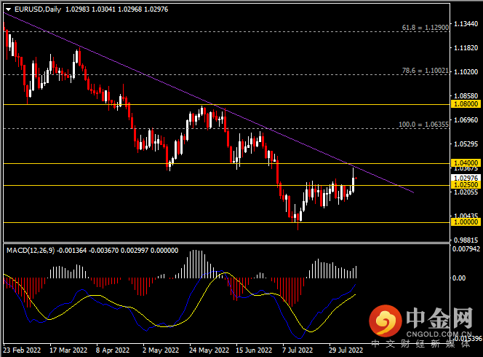Click the 23 Feb 2022 date label
Viewport: 483px width, 357px height.
coord(22,350)
